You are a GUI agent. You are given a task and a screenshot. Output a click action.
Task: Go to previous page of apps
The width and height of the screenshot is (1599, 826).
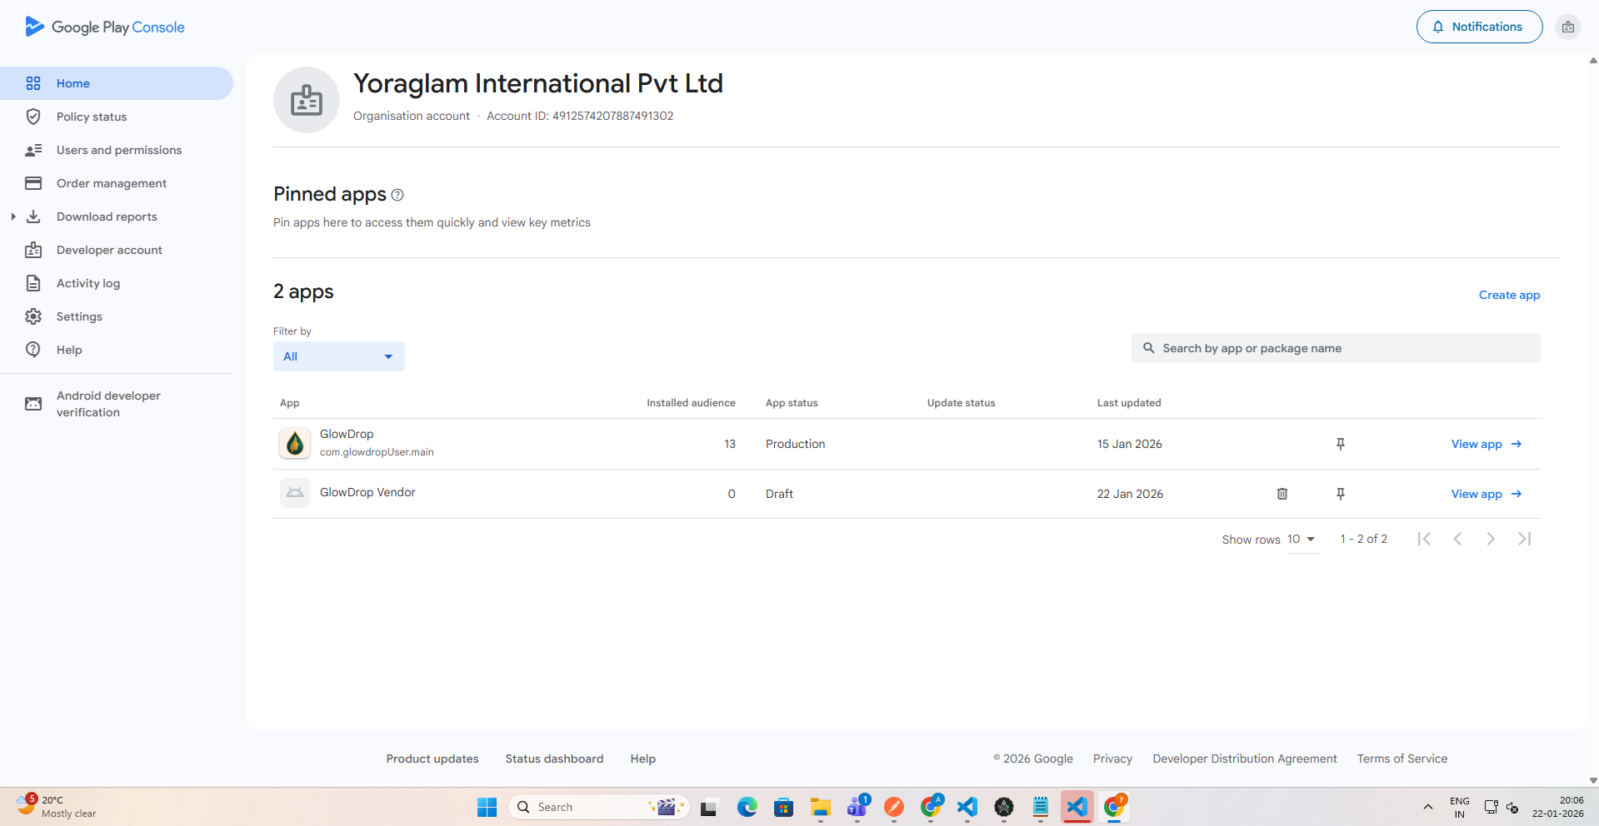click(1457, 539)
